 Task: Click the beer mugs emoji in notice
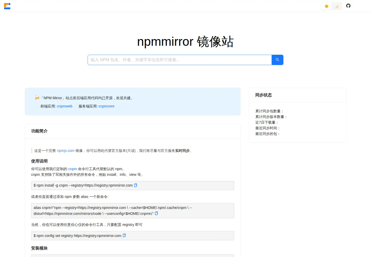point(37,98)
